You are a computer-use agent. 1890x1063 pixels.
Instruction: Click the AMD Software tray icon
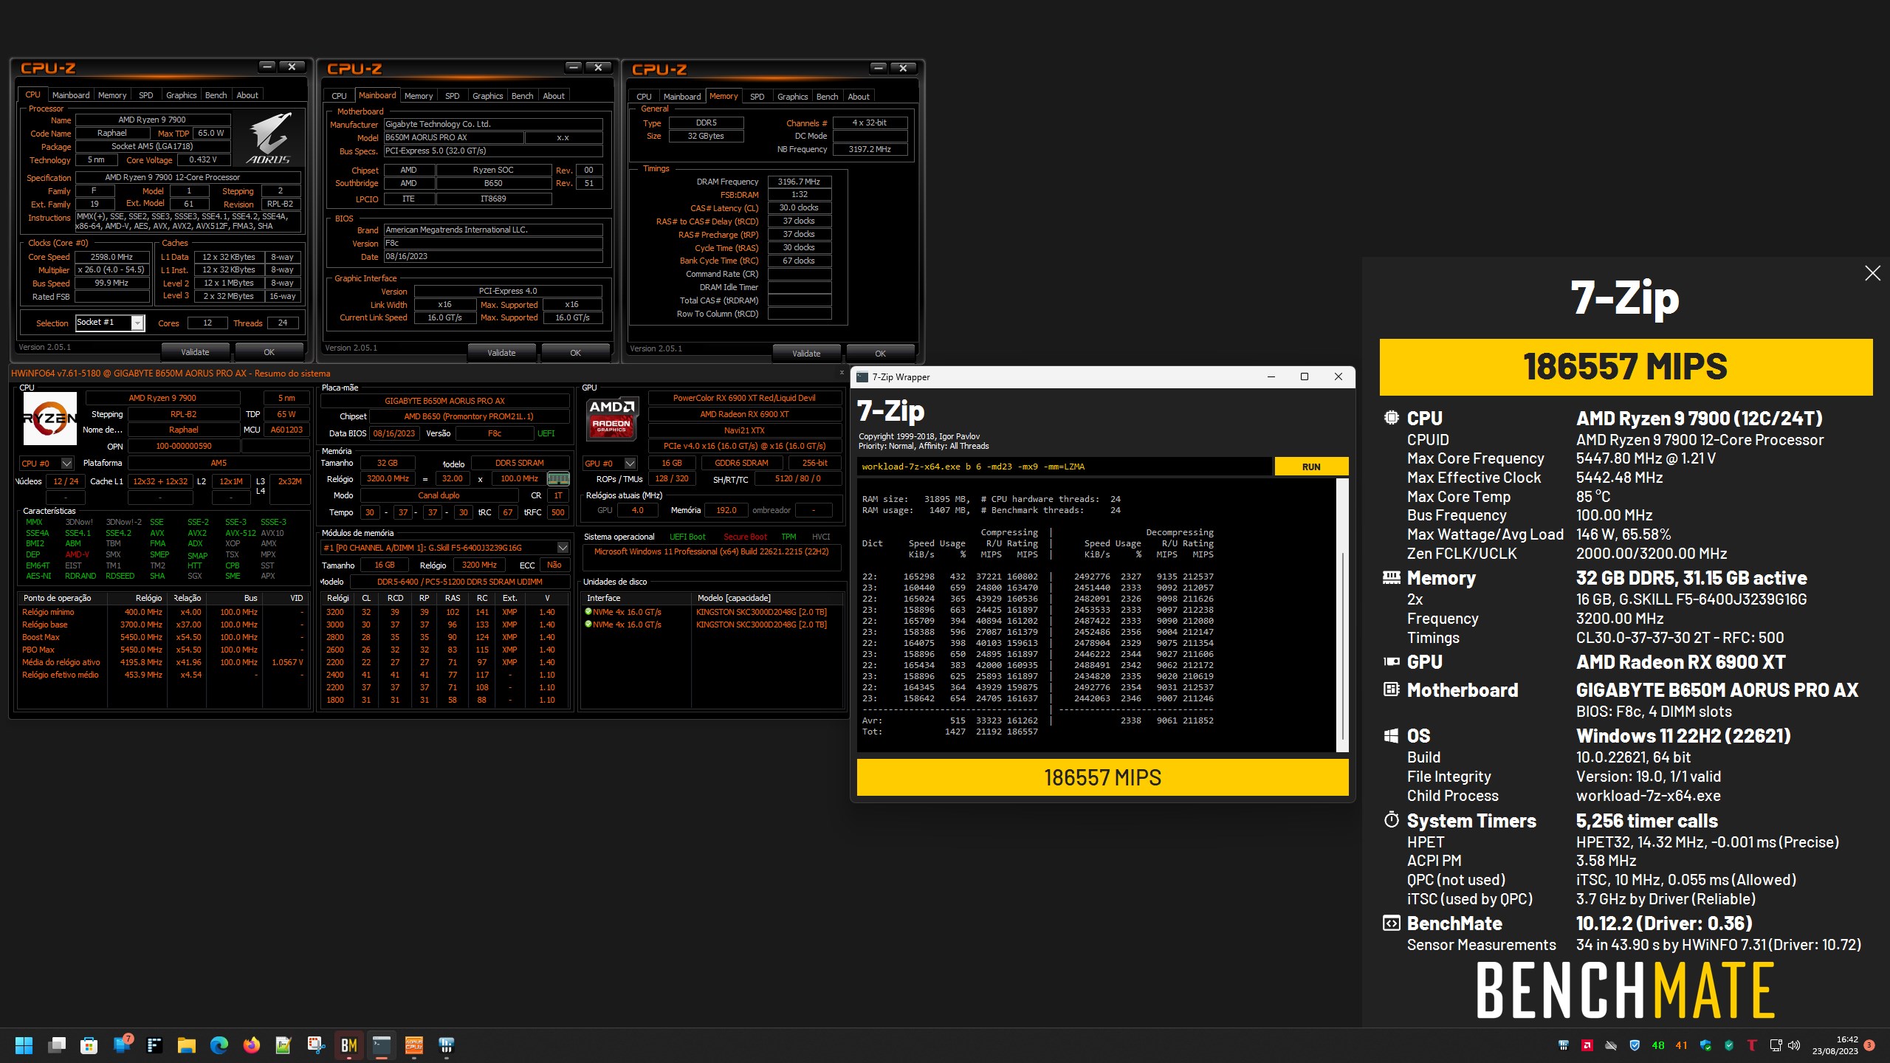(x=1587, y=1045)
